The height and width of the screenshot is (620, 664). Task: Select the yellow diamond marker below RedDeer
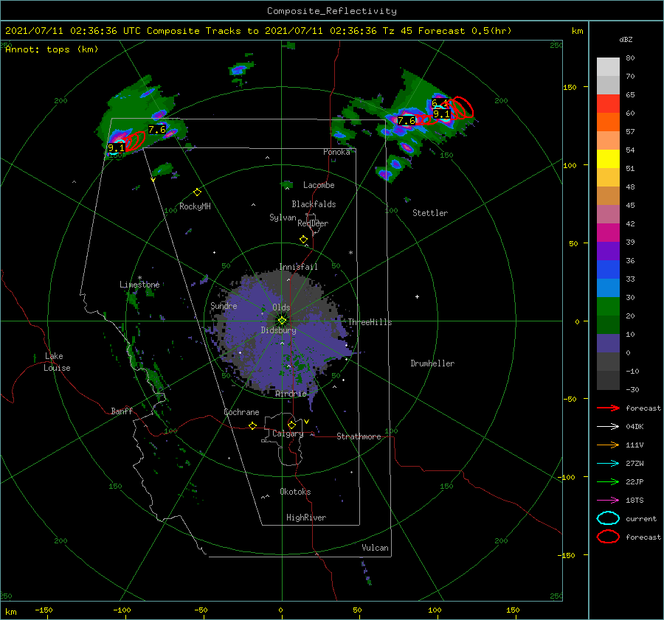[x=304, y=240]
